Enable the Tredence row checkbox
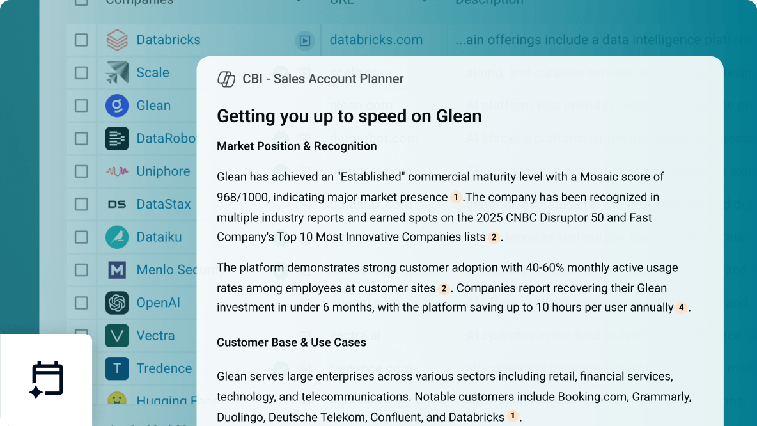The image size is (757, 426). click(x=81, y=368)
